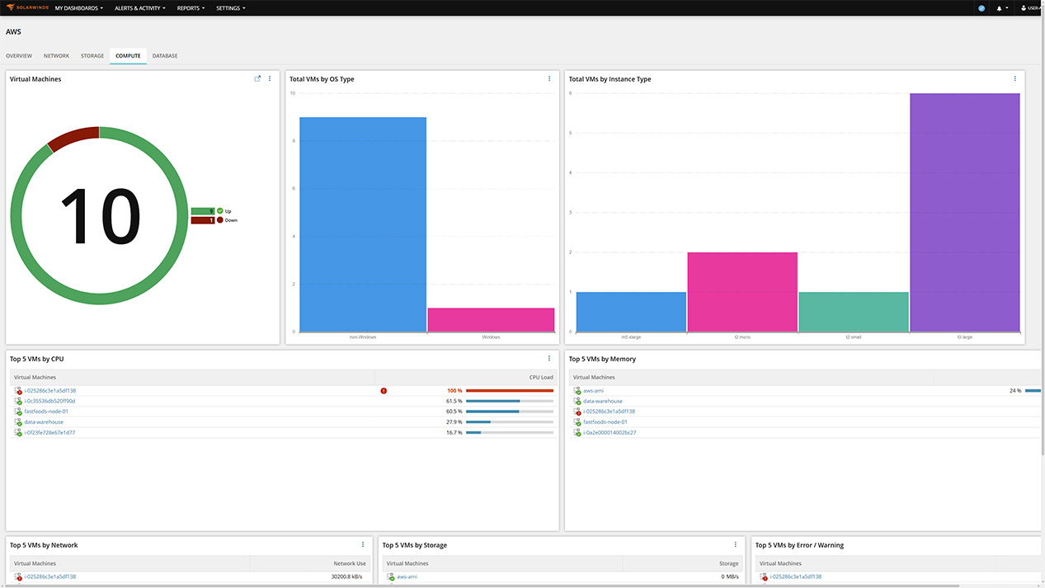Click the VM status icon next to data-warehouse
Viewport: 1045px width, 588px height.
[x=18, y=421]
